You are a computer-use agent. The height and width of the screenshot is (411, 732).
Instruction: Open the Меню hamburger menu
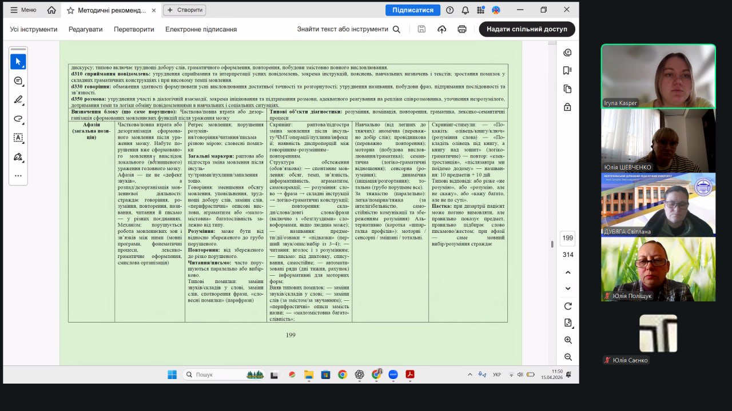[x=23, y=10]
